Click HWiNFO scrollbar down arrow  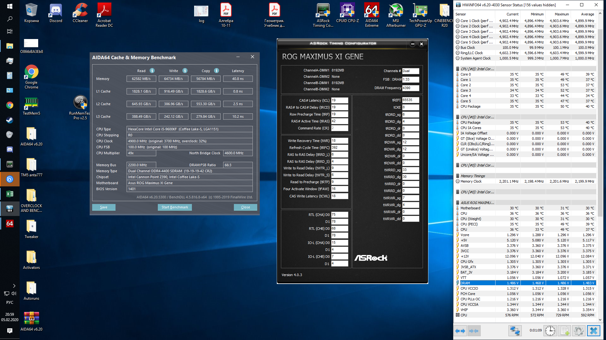[x=600, y=320]
